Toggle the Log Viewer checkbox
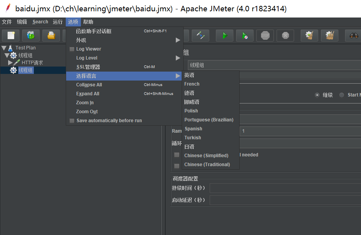Viewport: 361px width, 235px height. (72, 49)
